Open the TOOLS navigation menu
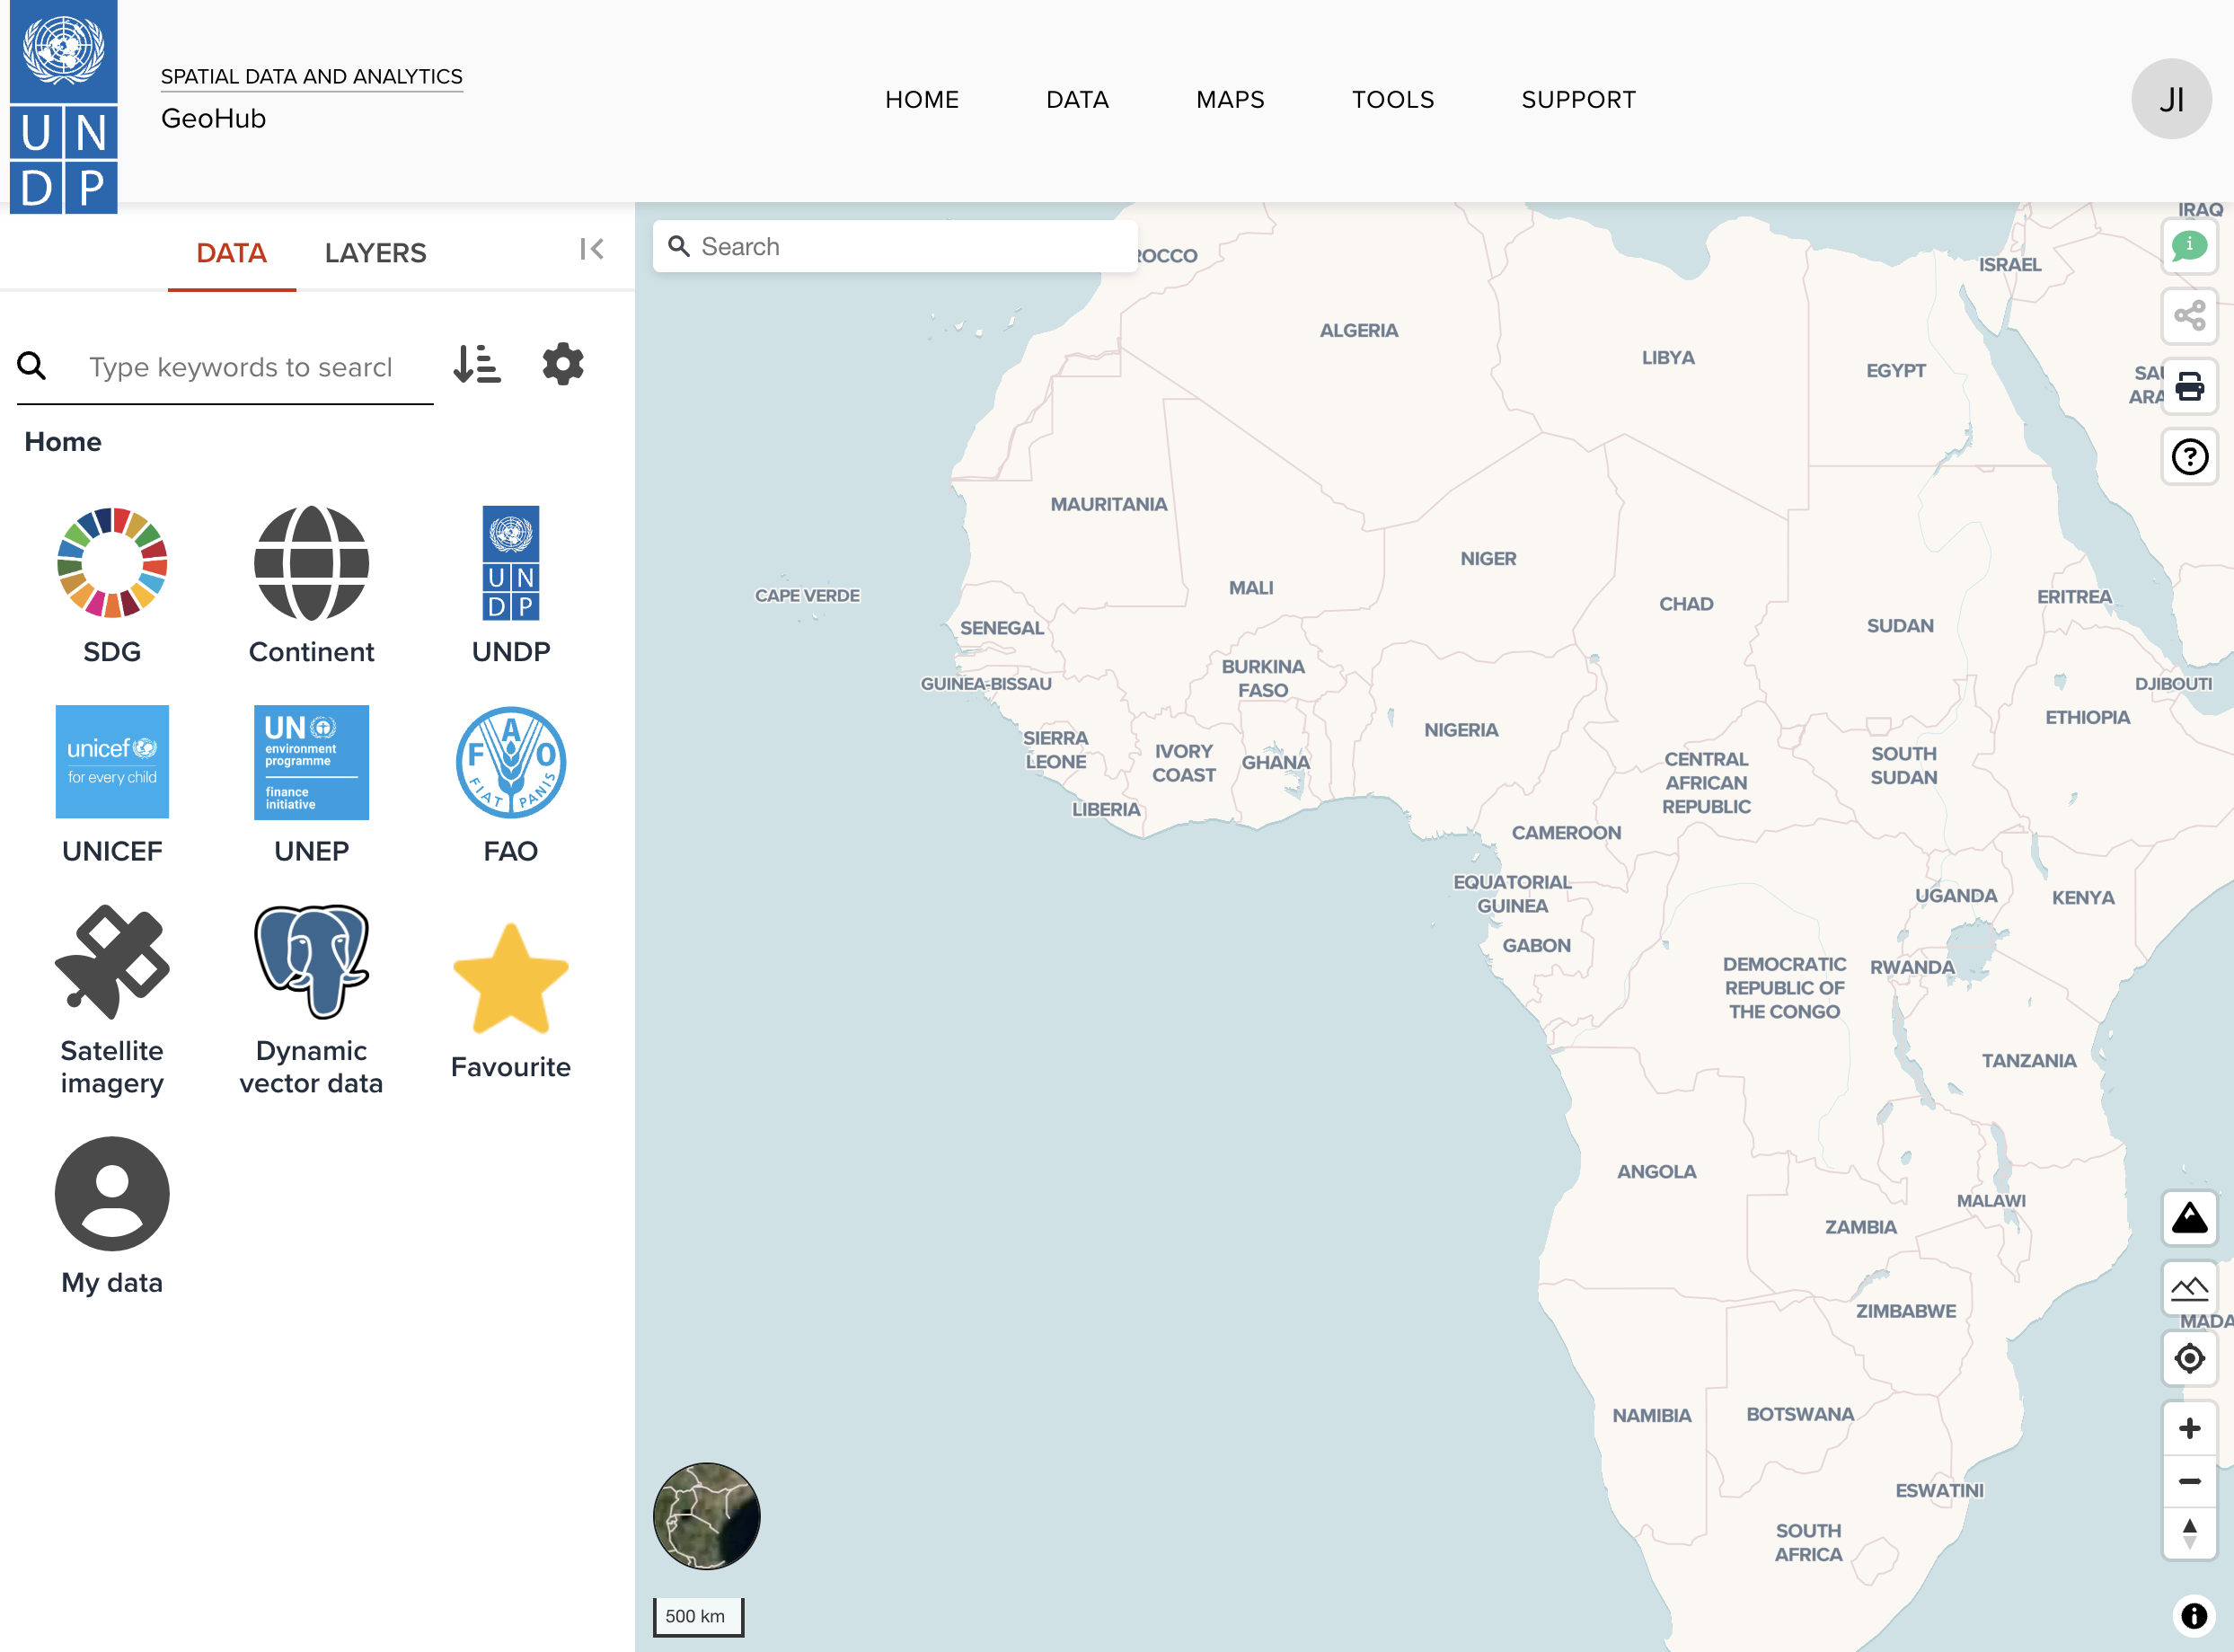The width and height of the screenshot is (2234, 1652). [1393, 100]
